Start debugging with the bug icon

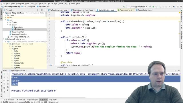(153, 7)
